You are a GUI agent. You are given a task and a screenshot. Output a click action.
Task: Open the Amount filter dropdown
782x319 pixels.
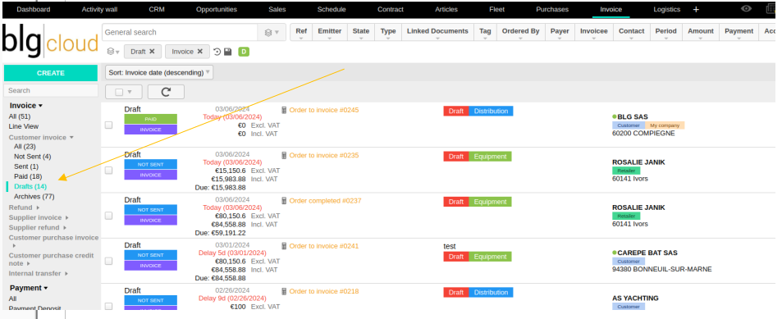(x=701, y=33)
